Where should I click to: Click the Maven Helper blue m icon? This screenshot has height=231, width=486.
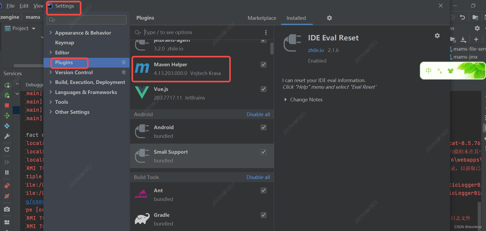[x=142, y=68]
